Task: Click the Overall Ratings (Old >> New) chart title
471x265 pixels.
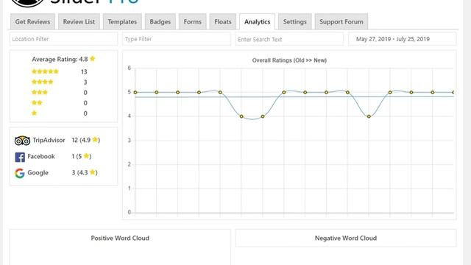Action: (289, 60)
